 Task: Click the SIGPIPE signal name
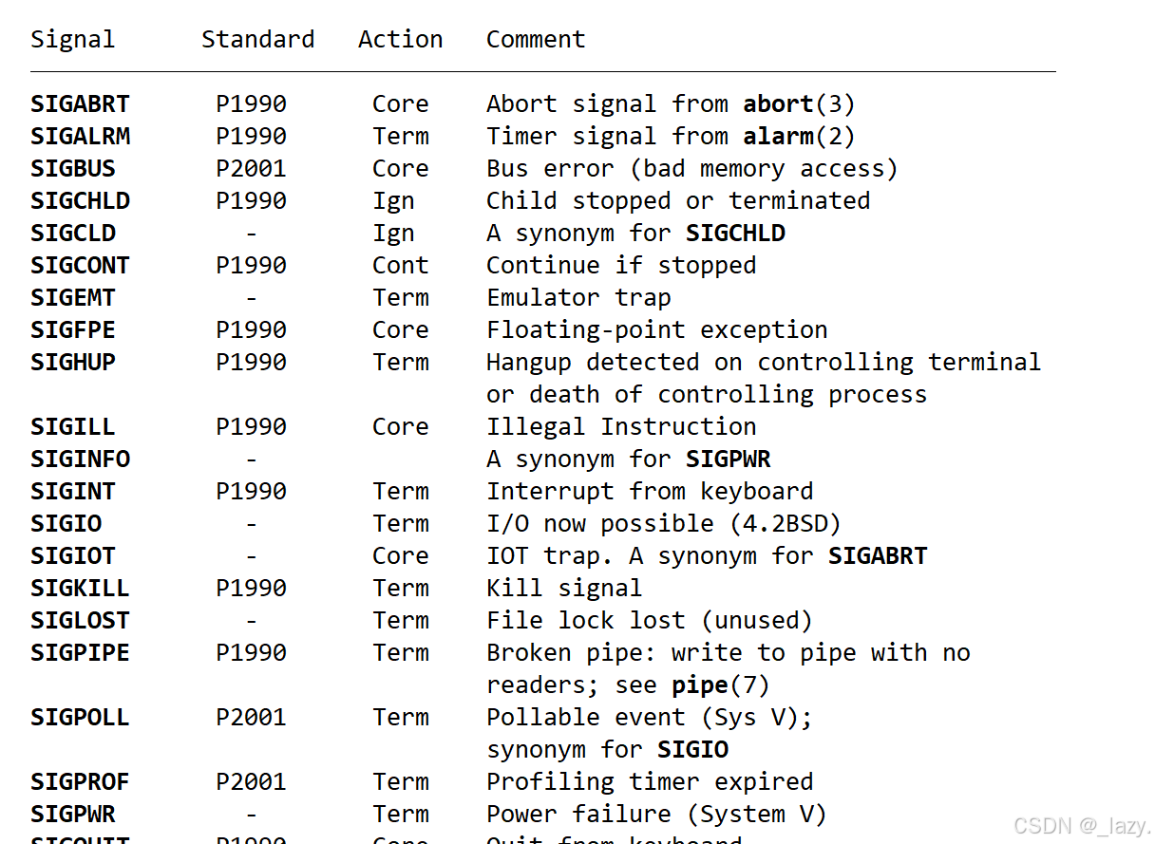pos(80,652)
